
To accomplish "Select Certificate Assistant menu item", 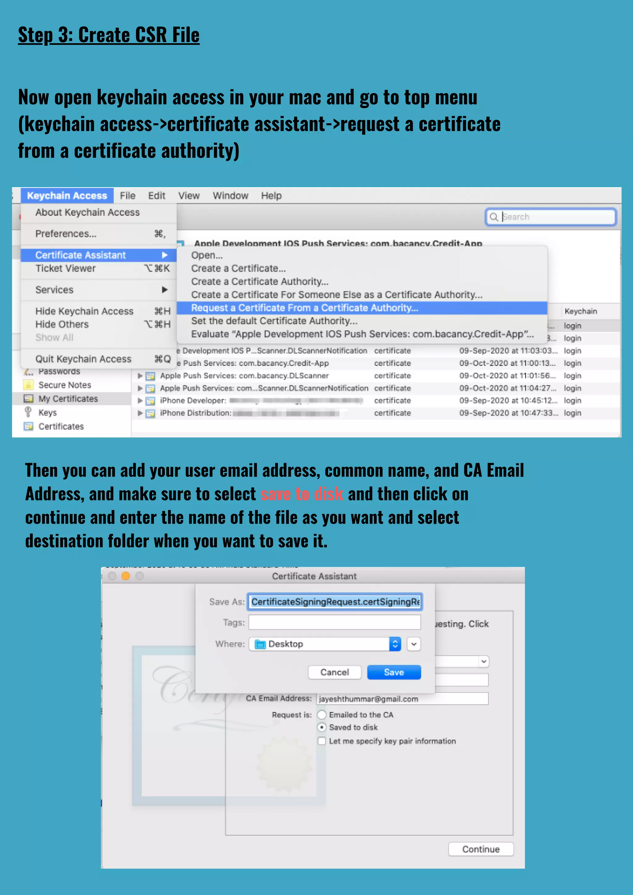I will point(99,255).
